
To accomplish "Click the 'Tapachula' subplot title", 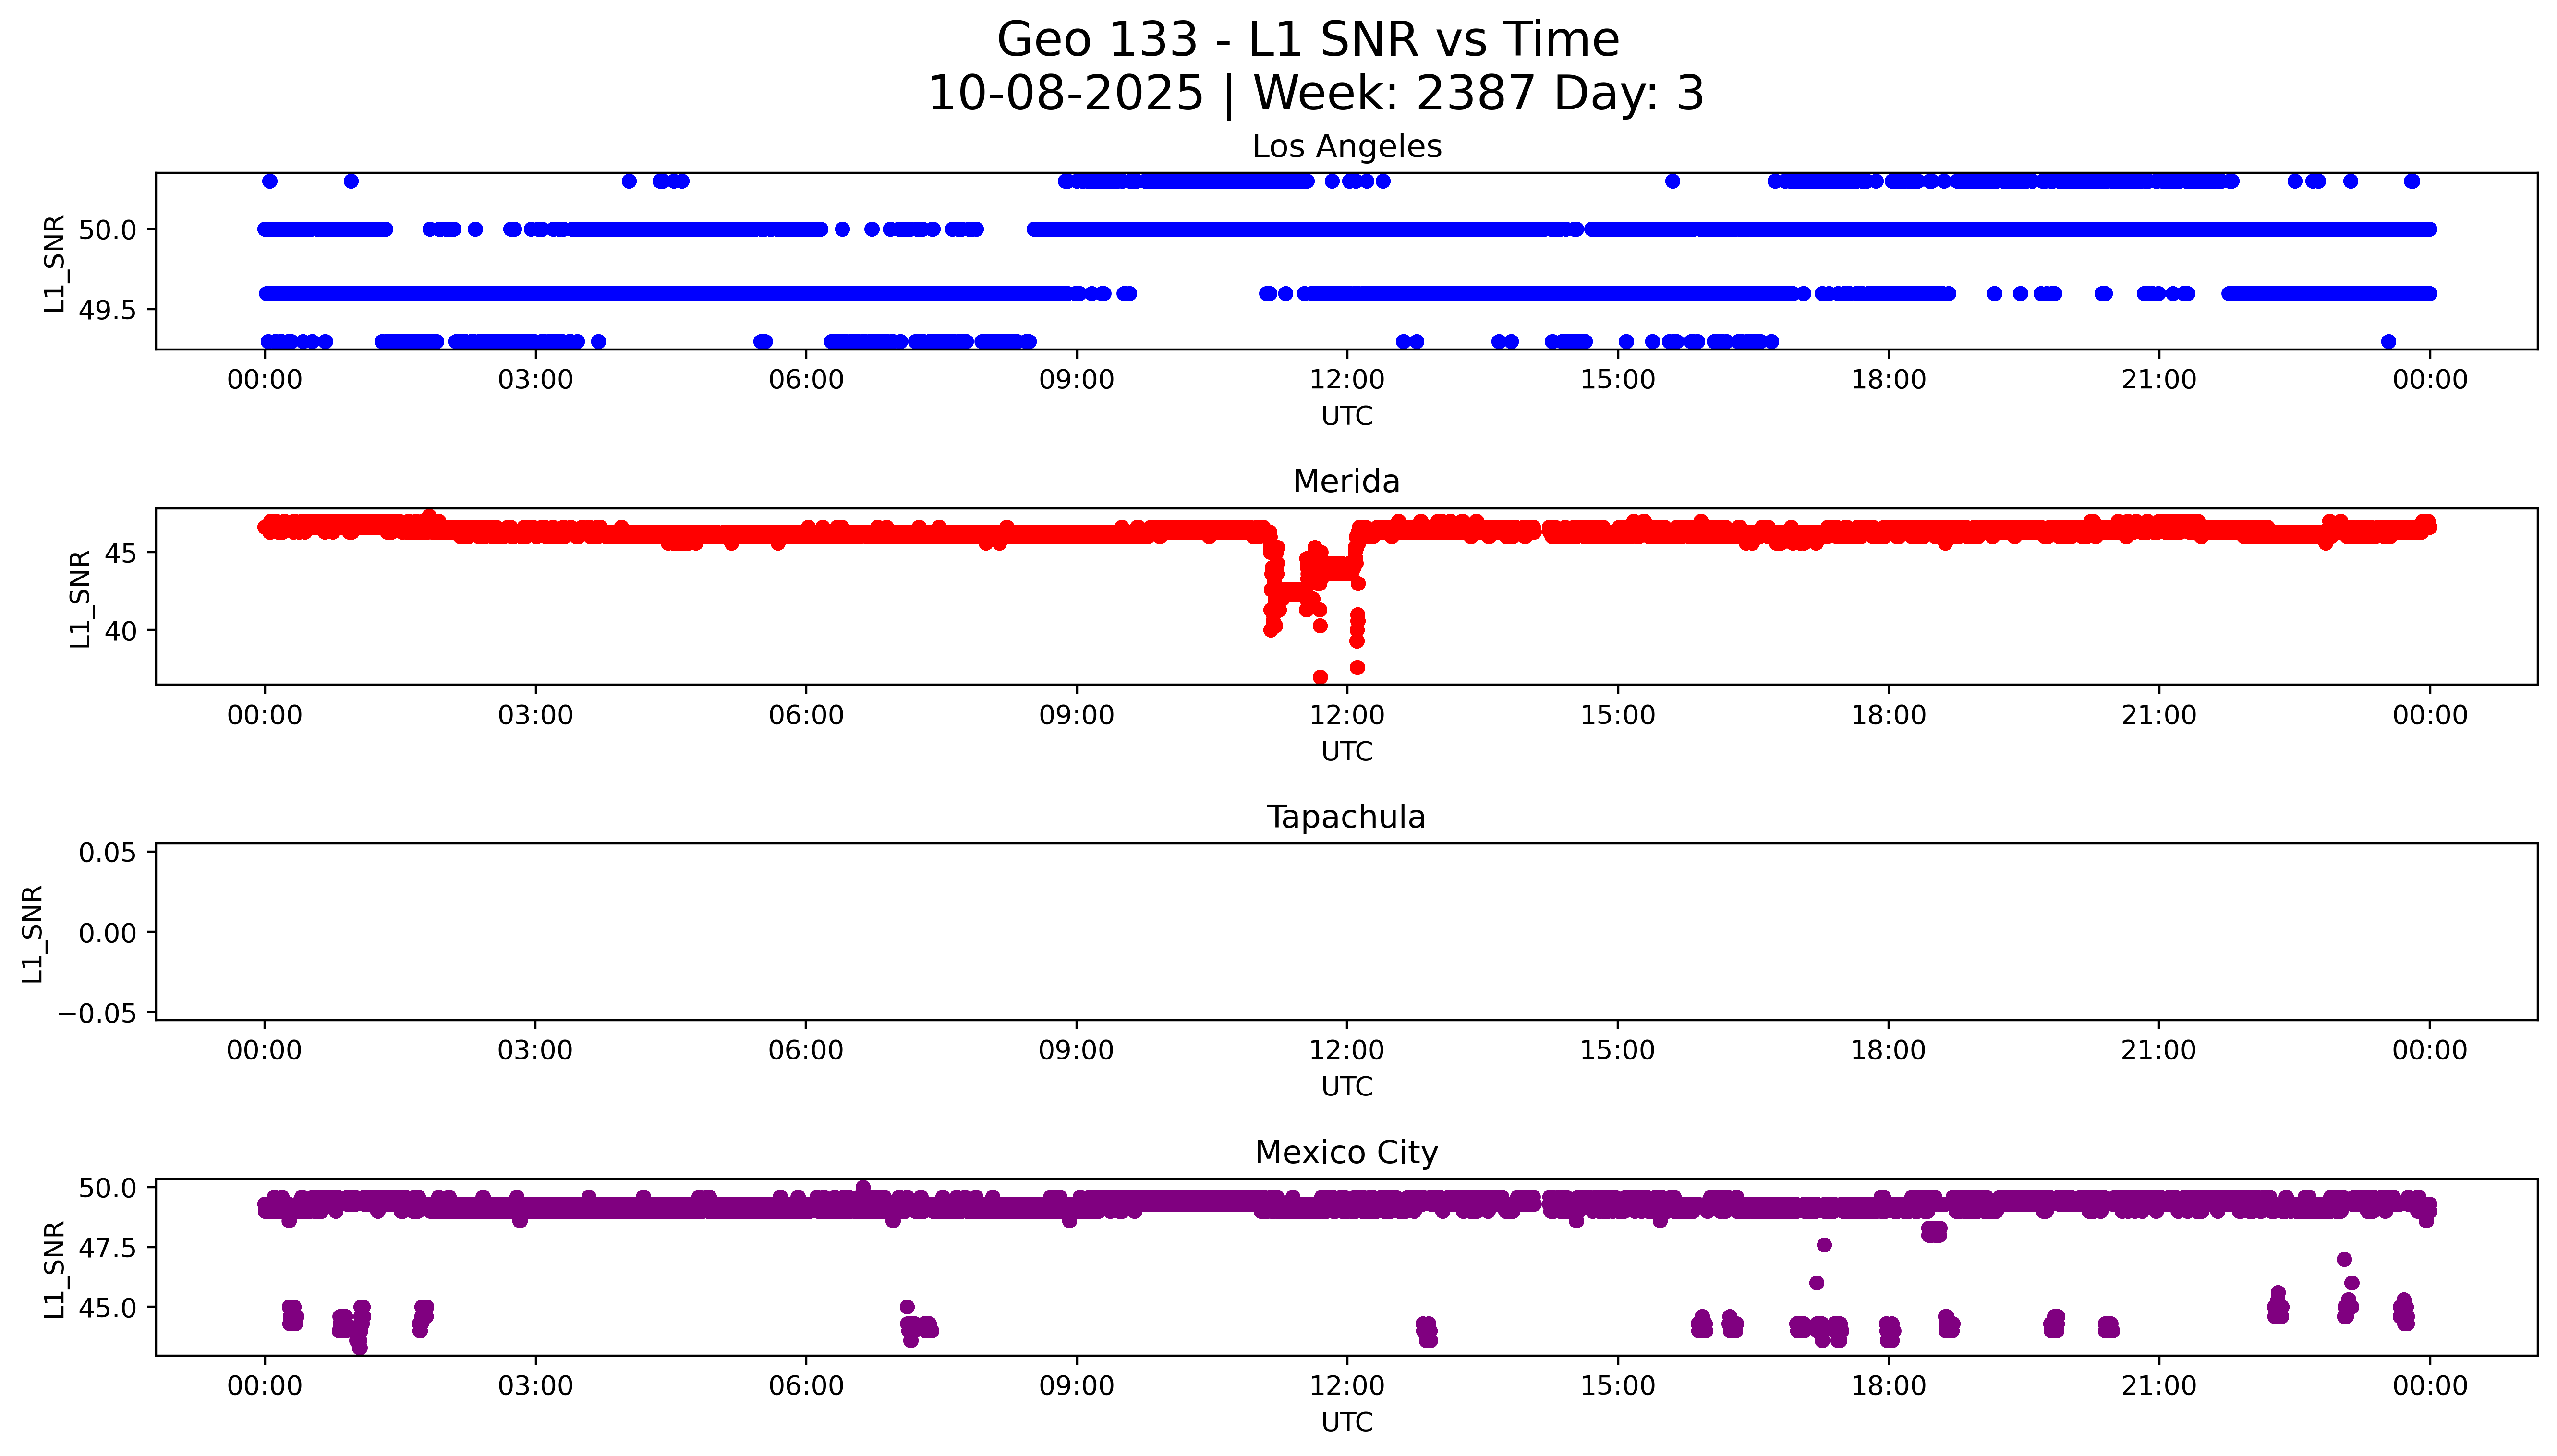I will [x=1346, y=817].
